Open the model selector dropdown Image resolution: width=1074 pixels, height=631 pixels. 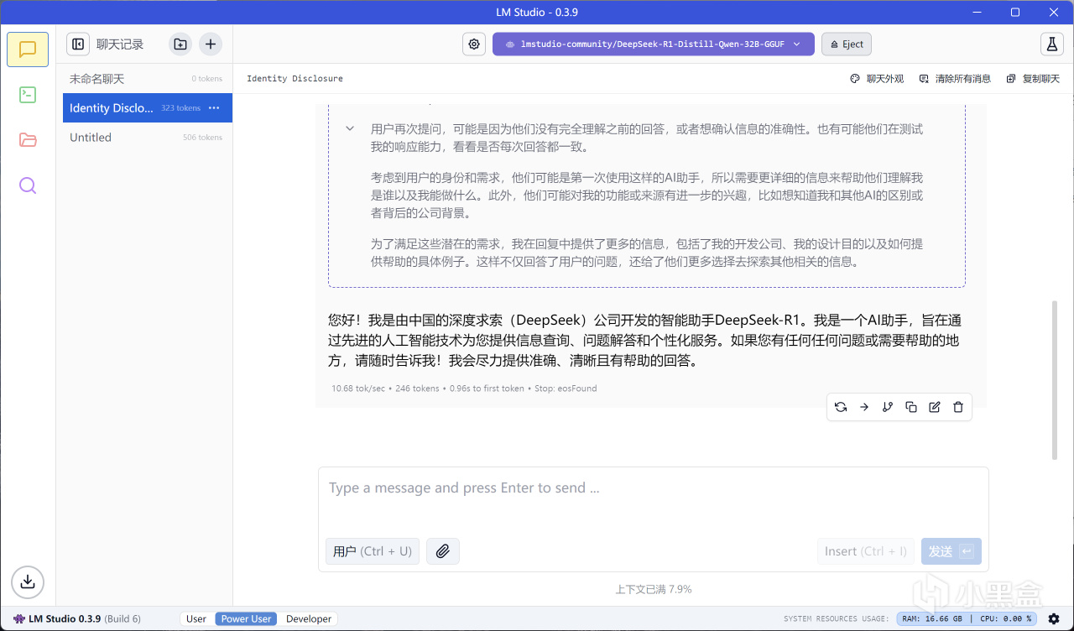654,44
